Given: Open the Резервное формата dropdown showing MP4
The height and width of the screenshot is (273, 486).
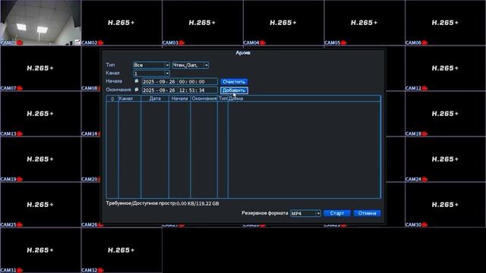Looking at the screenshot, I should [x=305, y=213].
